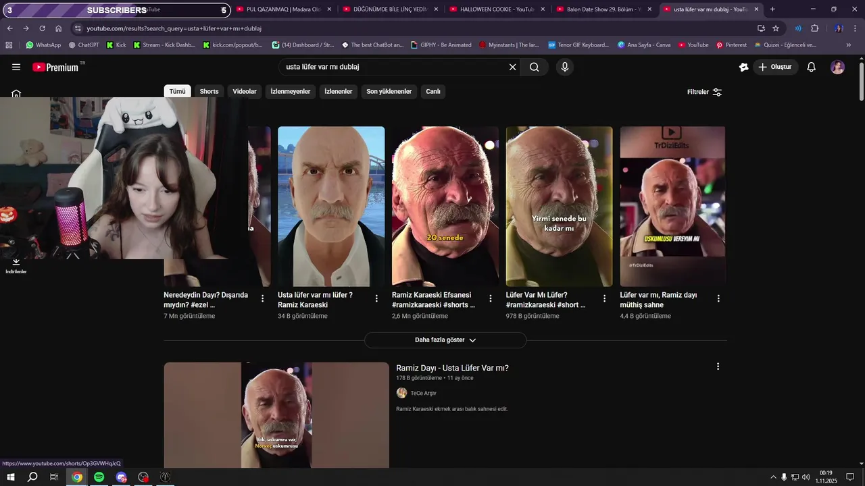The image size is (865, 486).
Task: Select the 'İzlenmeyenler' filter chip
Action: pyautogui.click(x=291, y=92)
